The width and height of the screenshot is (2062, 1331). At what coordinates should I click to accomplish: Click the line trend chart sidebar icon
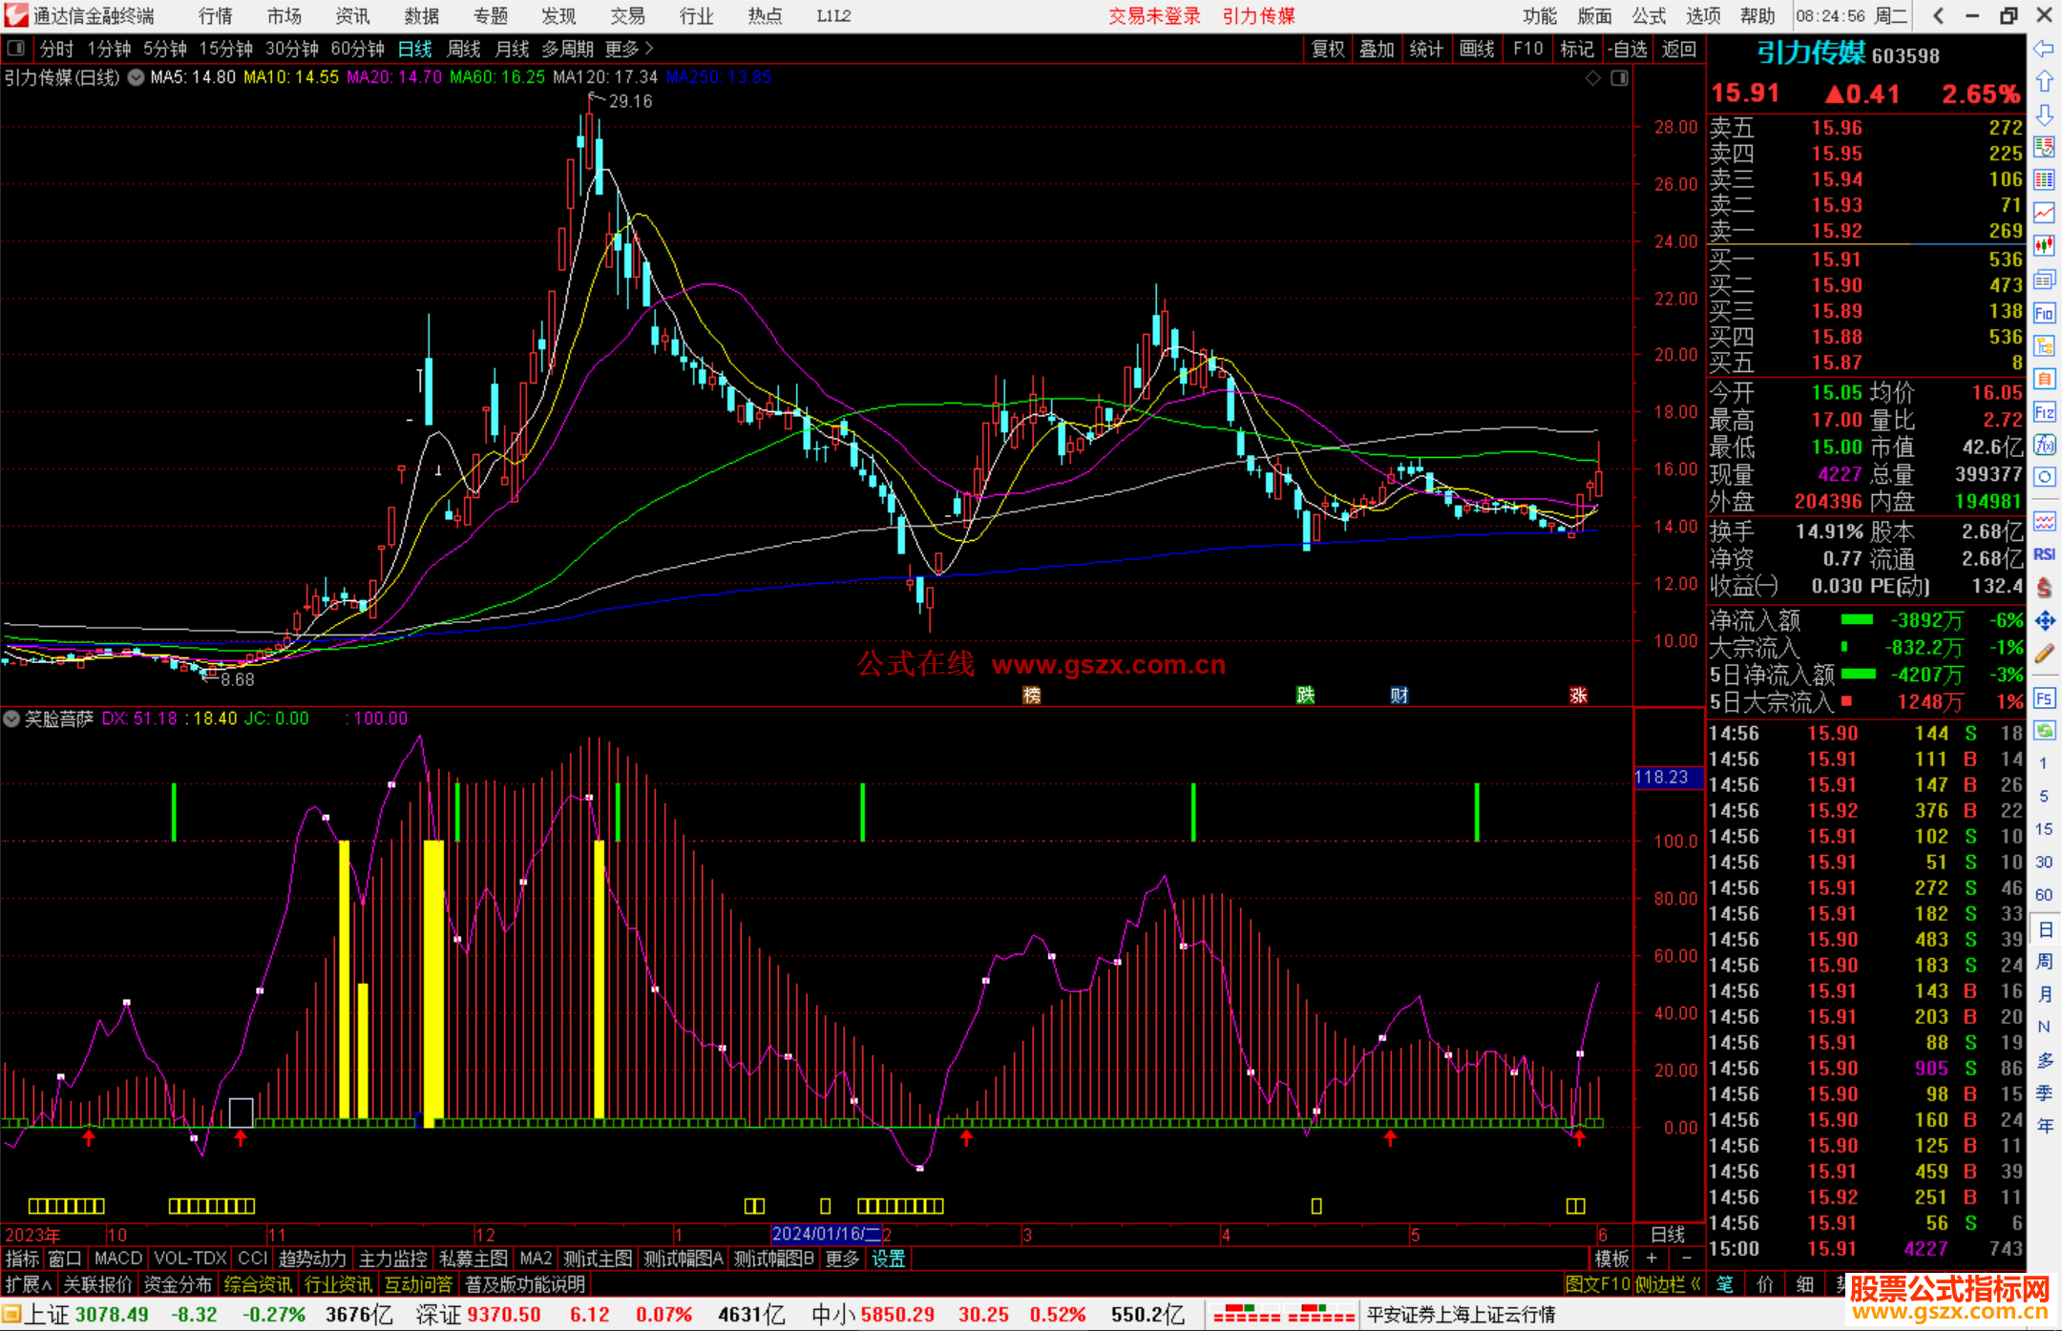2044,213
